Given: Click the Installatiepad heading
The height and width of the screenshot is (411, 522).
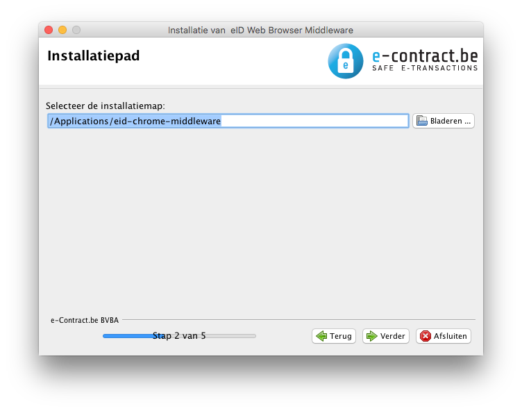Looking at the screenshot, I should point(93,56).
